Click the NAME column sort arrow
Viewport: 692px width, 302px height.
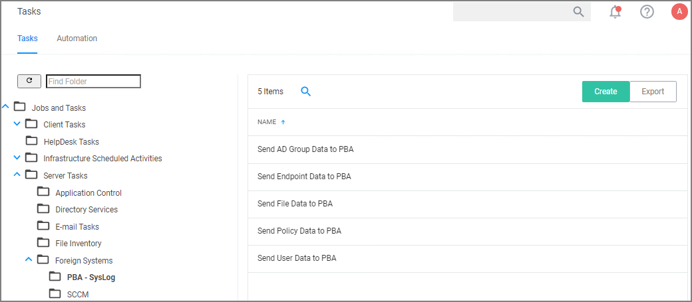click(x=283, y=122)
